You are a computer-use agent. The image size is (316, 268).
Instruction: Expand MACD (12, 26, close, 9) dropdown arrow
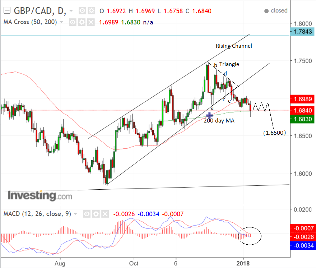point(75,213)
